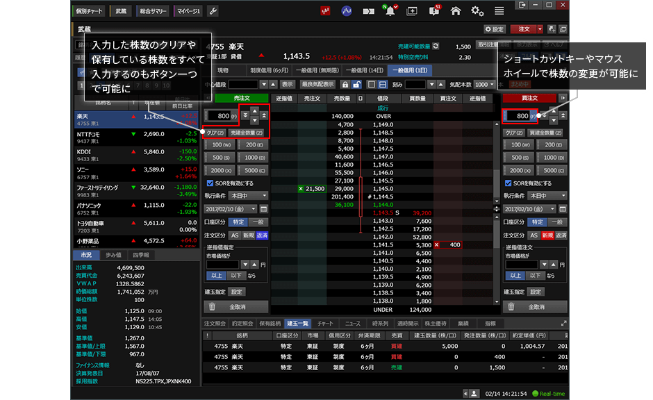Image resolution: width=653 pixels, height=400 pixels.
Task: Click the red candlestick chart icon
Action: tap(325, 11)
